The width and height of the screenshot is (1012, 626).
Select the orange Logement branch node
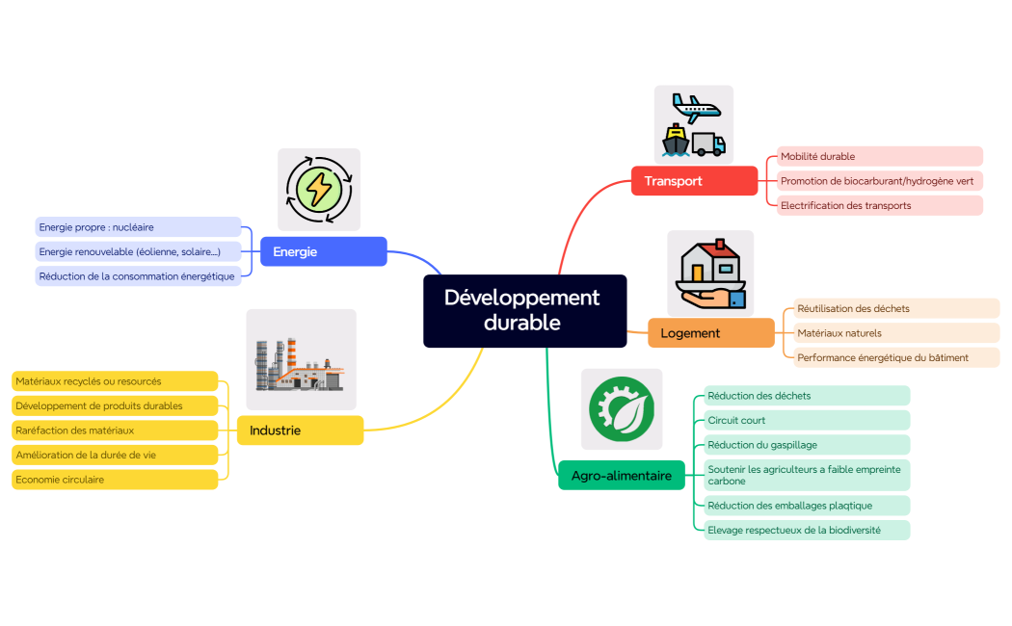click(x=710, y=332)
